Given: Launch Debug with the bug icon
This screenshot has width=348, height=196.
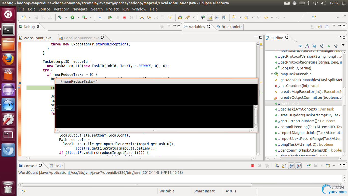Looking at the screenshot, I should tap(60, 17).
